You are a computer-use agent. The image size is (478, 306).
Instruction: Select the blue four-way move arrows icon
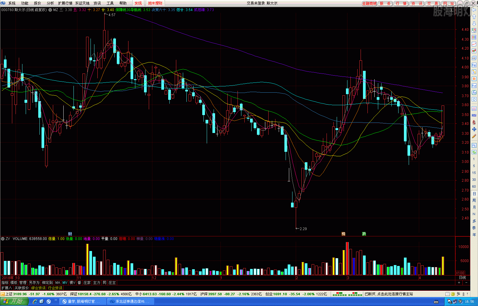[474, 129]
